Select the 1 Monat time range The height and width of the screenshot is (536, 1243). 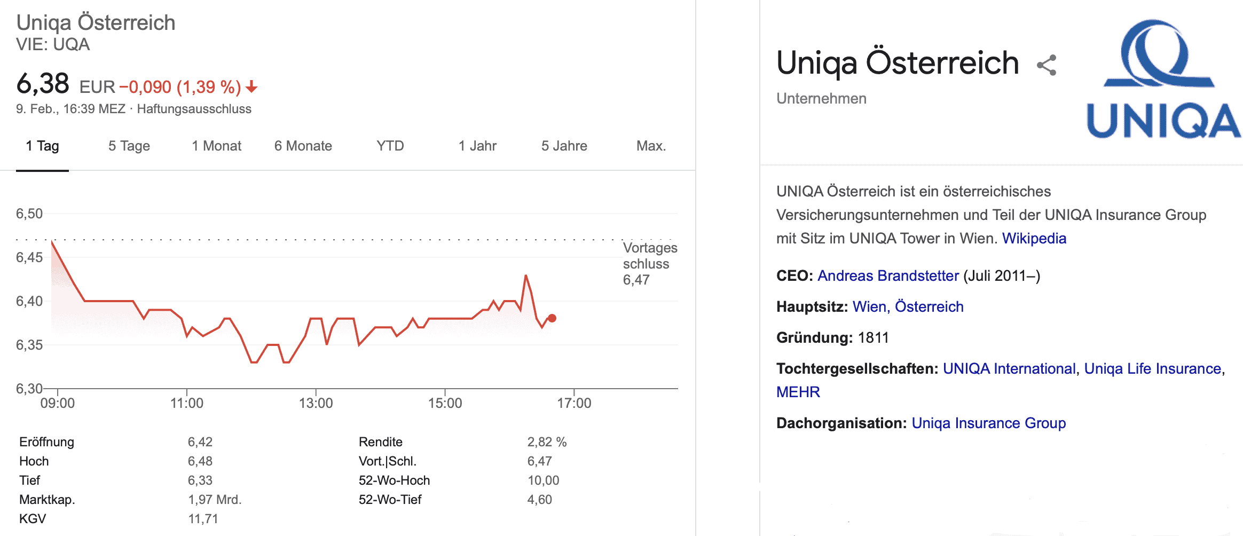click(216, 146)
